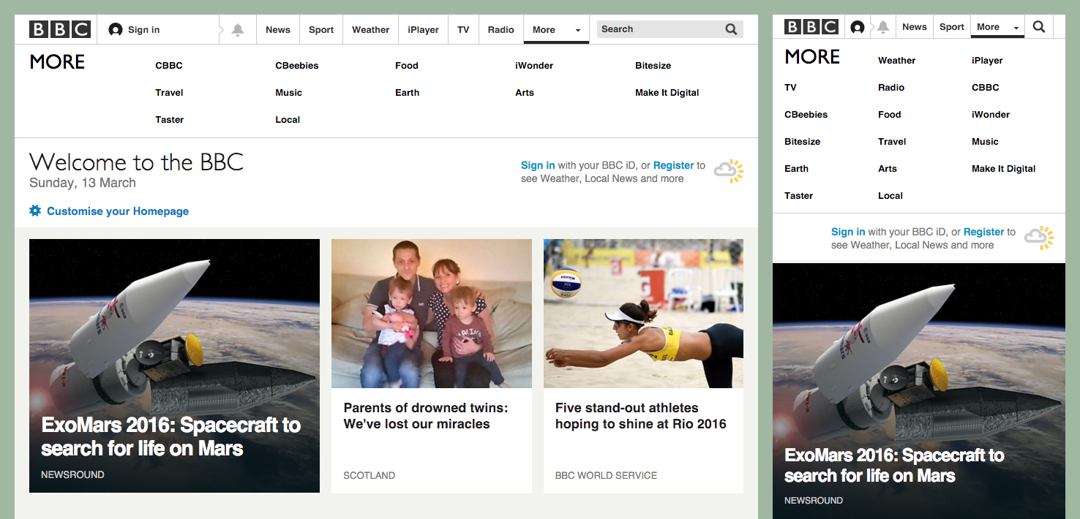This screenshot has width=1080, height=519.
Task: Open the Sport tab in the wide navigation
Action: [x=321, y=30]
